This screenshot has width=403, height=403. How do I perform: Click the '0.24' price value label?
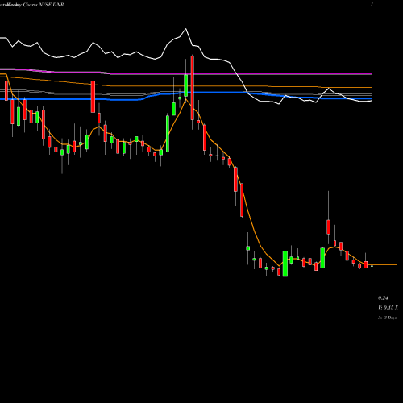pyautogui.click(x=383, y=298)
